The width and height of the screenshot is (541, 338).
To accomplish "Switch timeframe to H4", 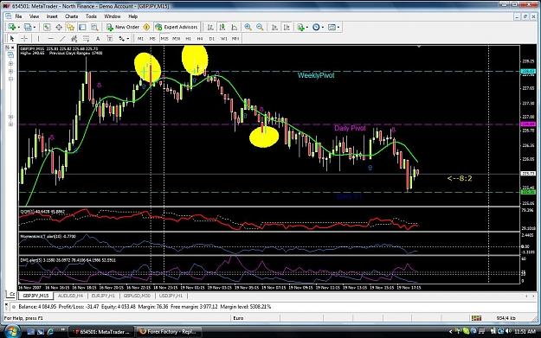I will coord(200,39).
